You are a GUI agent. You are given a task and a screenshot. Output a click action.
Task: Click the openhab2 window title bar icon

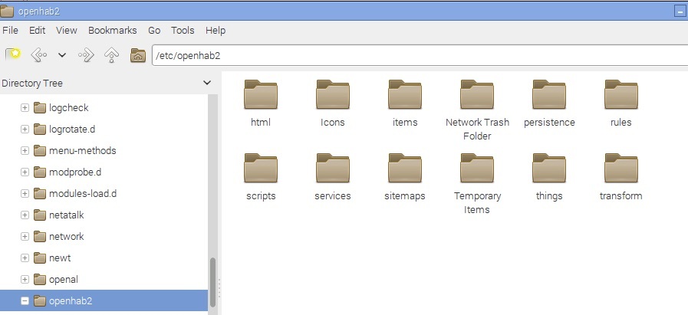point(7,11)
